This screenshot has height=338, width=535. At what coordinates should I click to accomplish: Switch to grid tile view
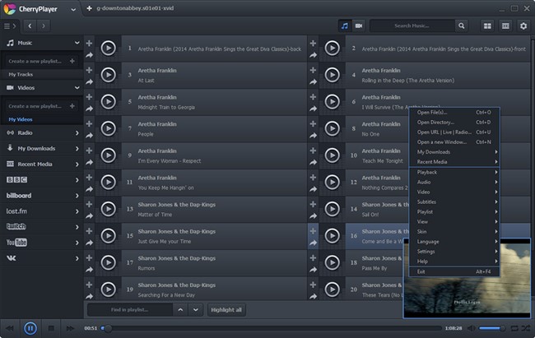point(487,26)
